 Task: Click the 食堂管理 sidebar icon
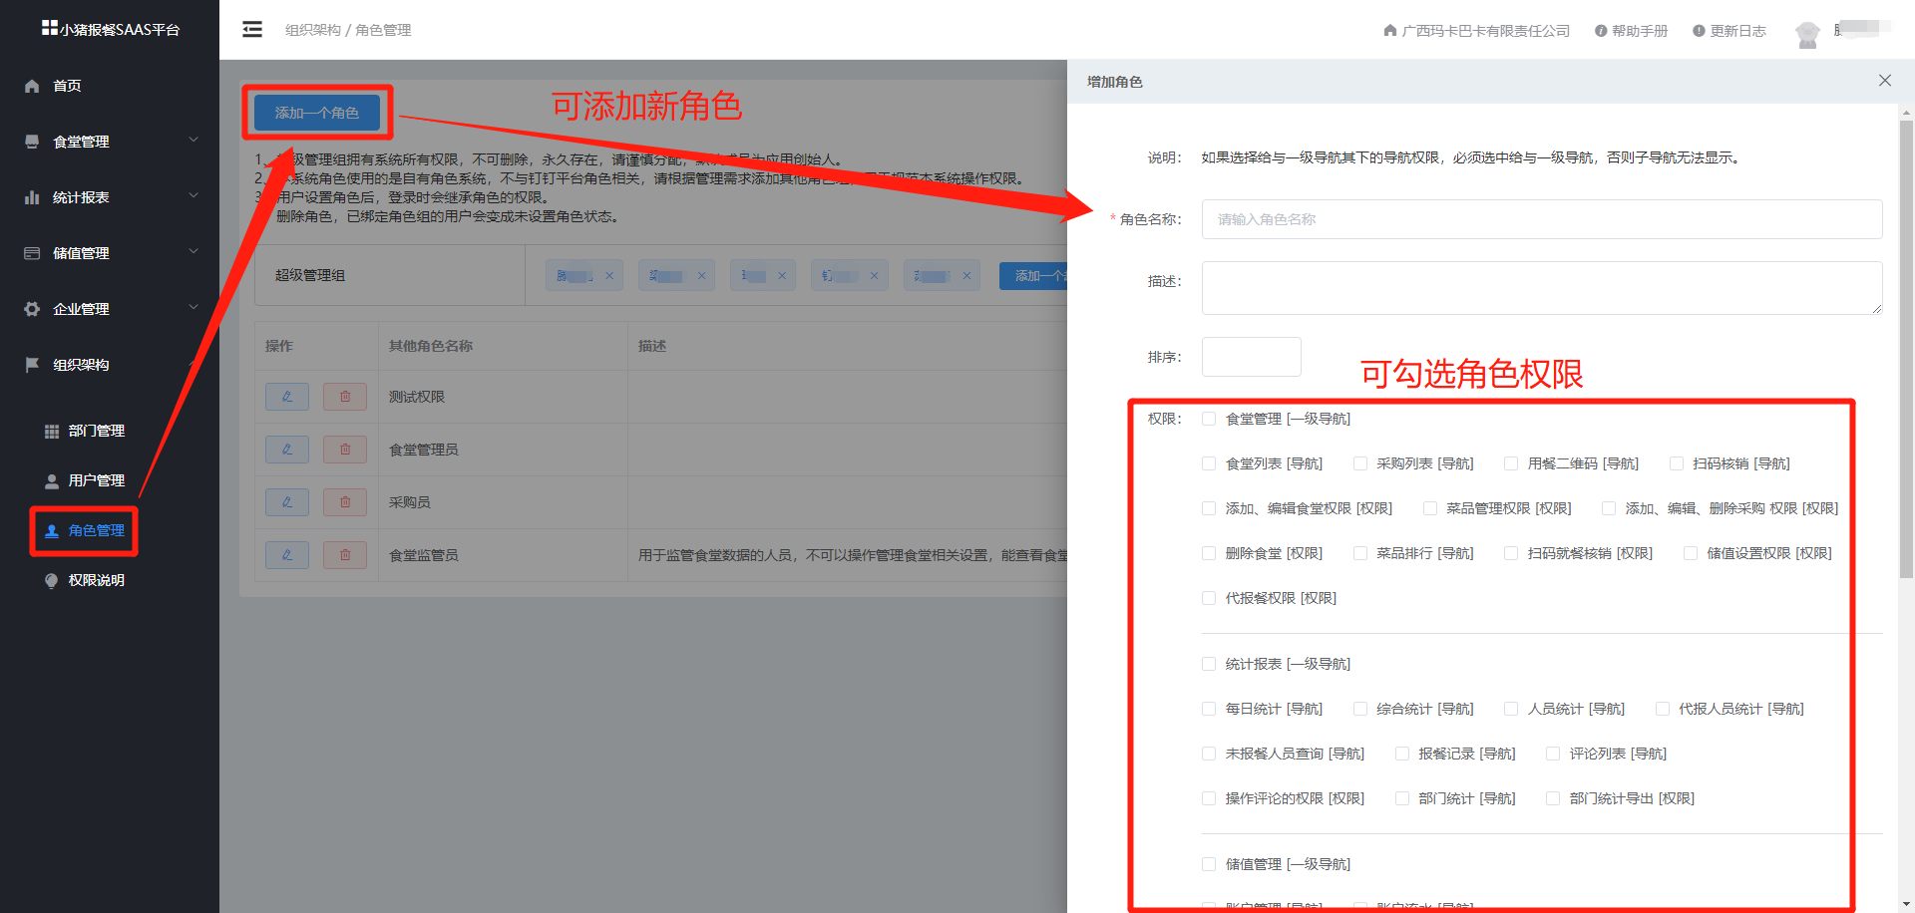pyautogui.click(x=32, y=142)
